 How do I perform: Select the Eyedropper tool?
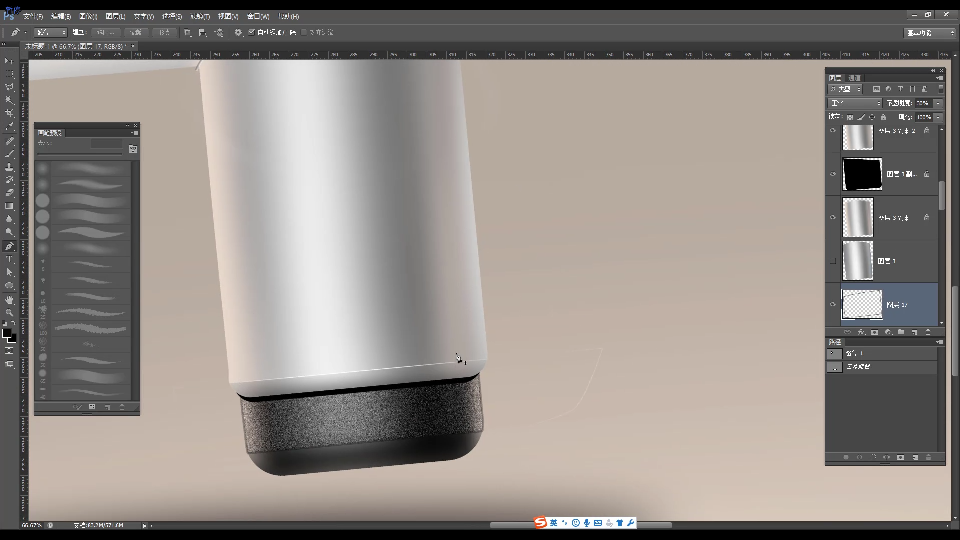click(x=9, y=127)
